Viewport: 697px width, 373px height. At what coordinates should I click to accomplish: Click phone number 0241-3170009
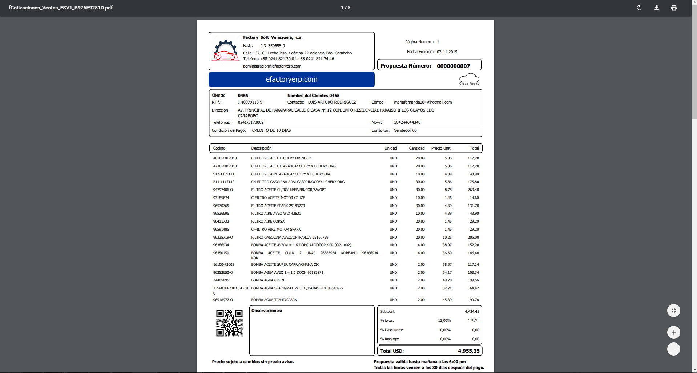coord(251,122)
